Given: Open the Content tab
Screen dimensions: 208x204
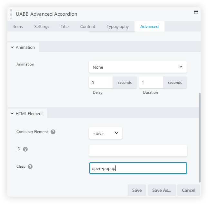Looking at the screenshot, I should [x=88, y=26].
